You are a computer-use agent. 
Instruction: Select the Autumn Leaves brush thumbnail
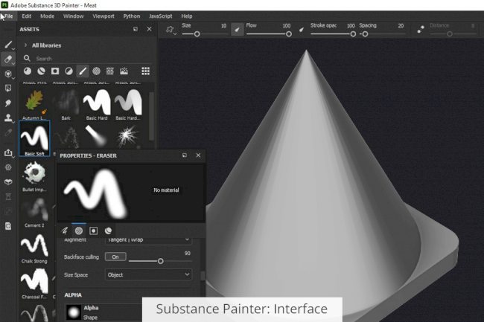(x=34, y=101)
